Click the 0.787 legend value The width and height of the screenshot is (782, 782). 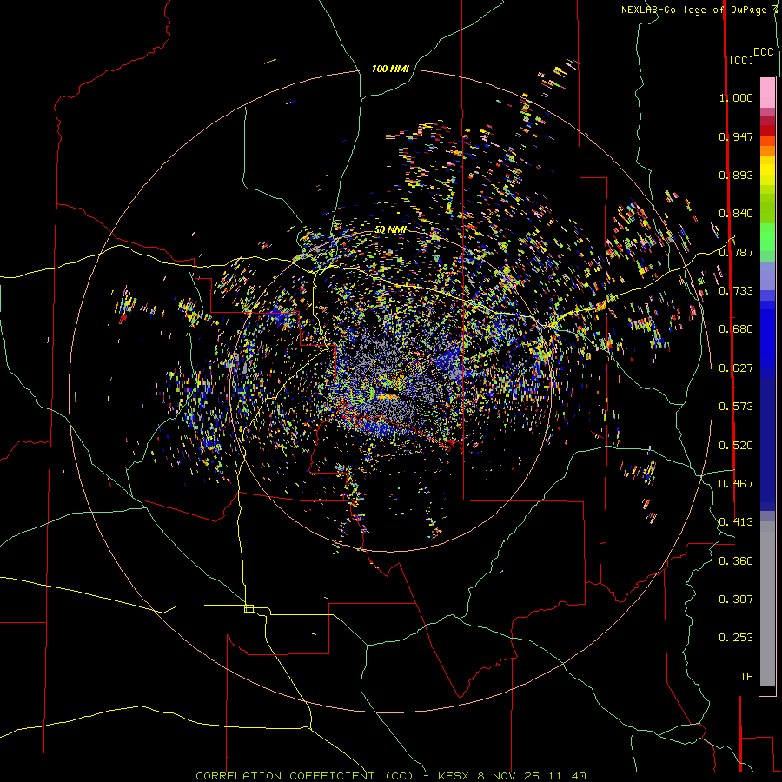pos(736,252)
